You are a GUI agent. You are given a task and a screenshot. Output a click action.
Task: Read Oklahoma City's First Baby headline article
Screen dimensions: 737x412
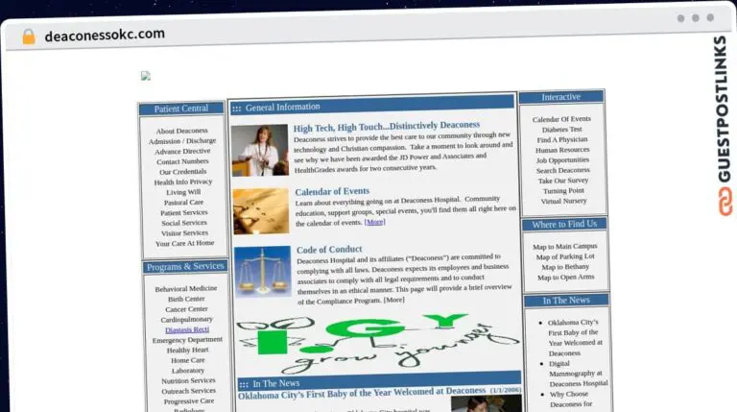362,393
